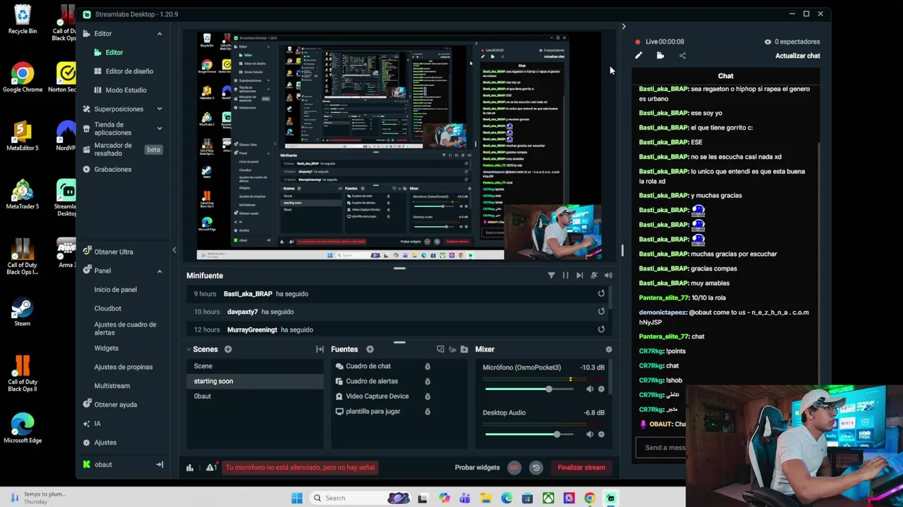The width and height of the screenshot is (903, 507).
Task: Open Micrófono (OsmoPocket3) source settings gear
Action: tap(601, 389)
